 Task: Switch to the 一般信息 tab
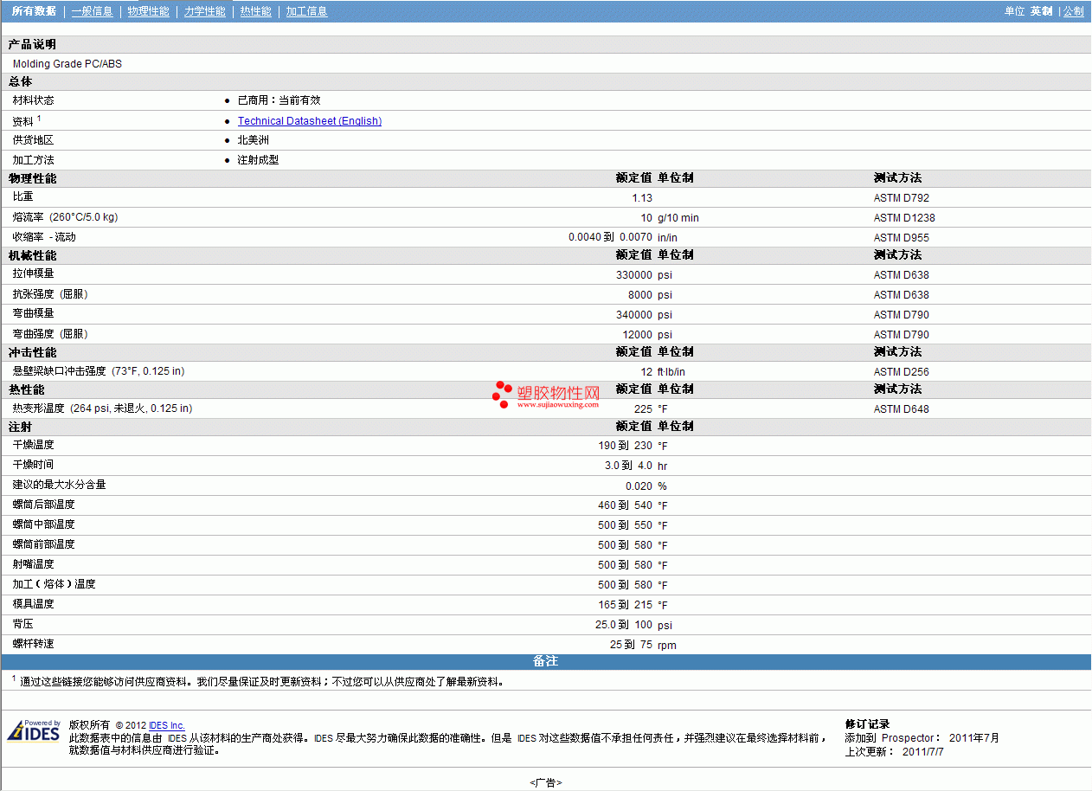(92, 11)
